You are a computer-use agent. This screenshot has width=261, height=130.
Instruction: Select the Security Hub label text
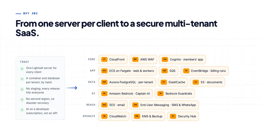187,116
